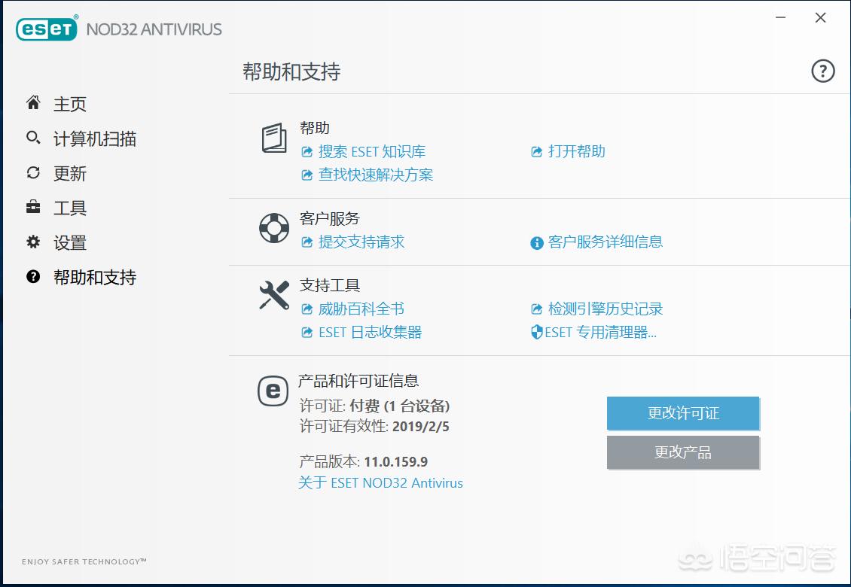
Task: Select the 帮助和支持 sidebar entry
Action: [94, 277]
